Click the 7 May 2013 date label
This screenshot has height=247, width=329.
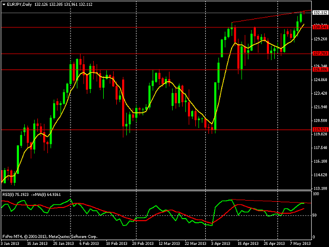click(x=301, y=243)
